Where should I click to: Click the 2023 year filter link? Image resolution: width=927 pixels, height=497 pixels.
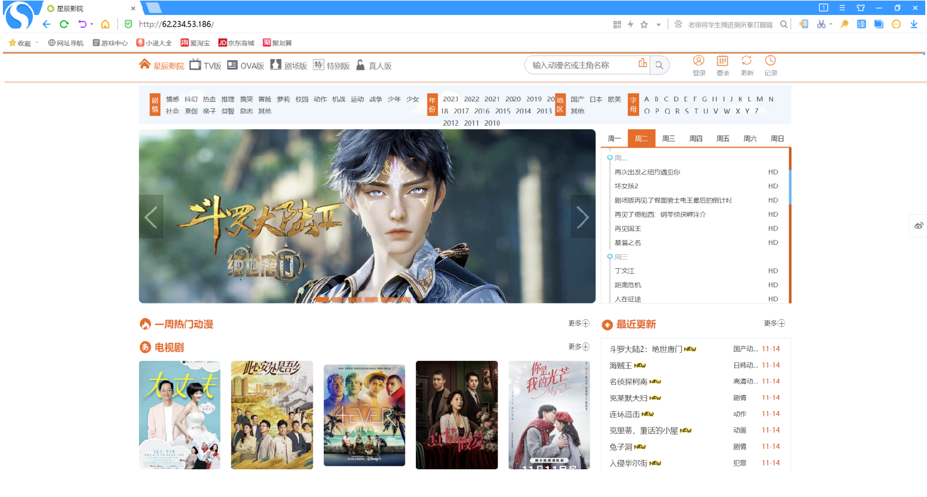[x=450, y=99]
